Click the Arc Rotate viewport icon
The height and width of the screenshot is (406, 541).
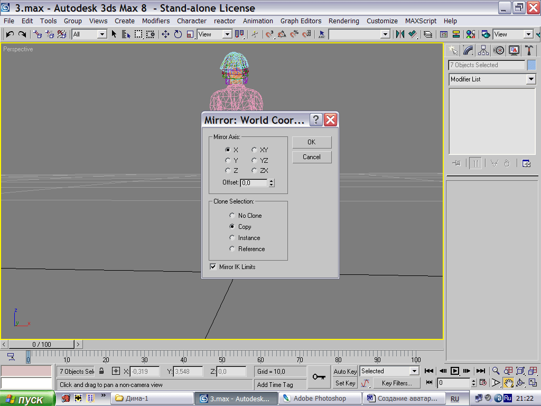pos(520,383)
